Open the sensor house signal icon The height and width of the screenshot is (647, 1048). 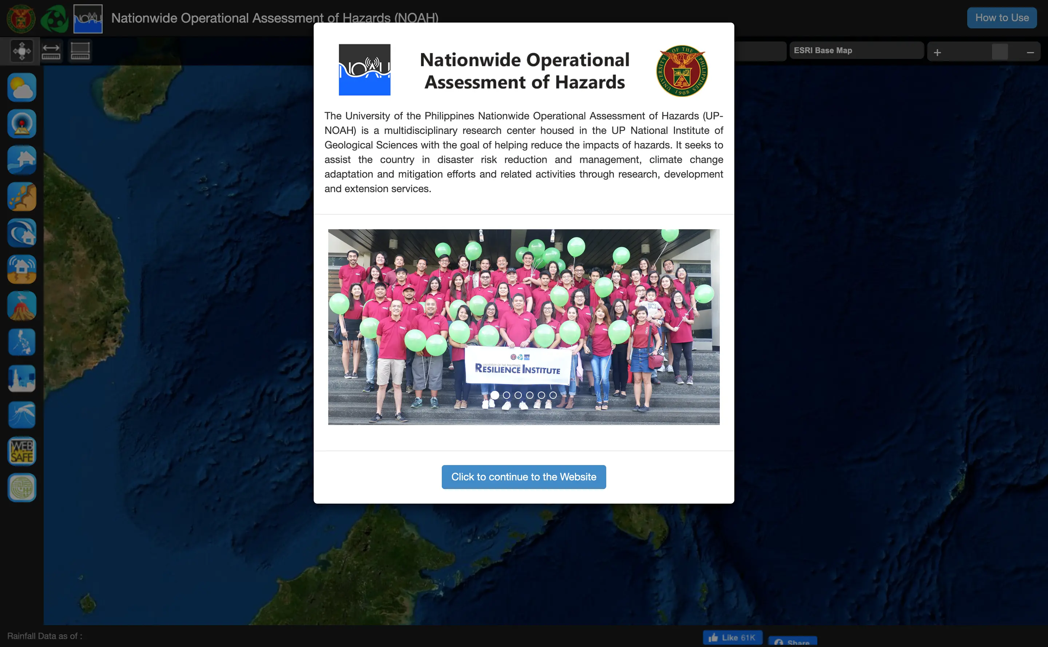point(22,269)
